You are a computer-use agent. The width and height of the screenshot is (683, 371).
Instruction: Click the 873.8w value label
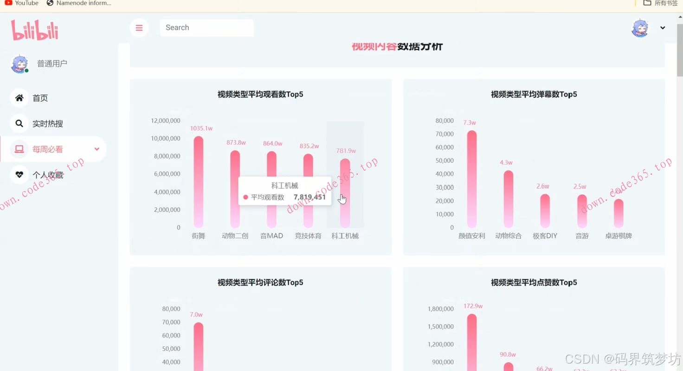(236, 143)
